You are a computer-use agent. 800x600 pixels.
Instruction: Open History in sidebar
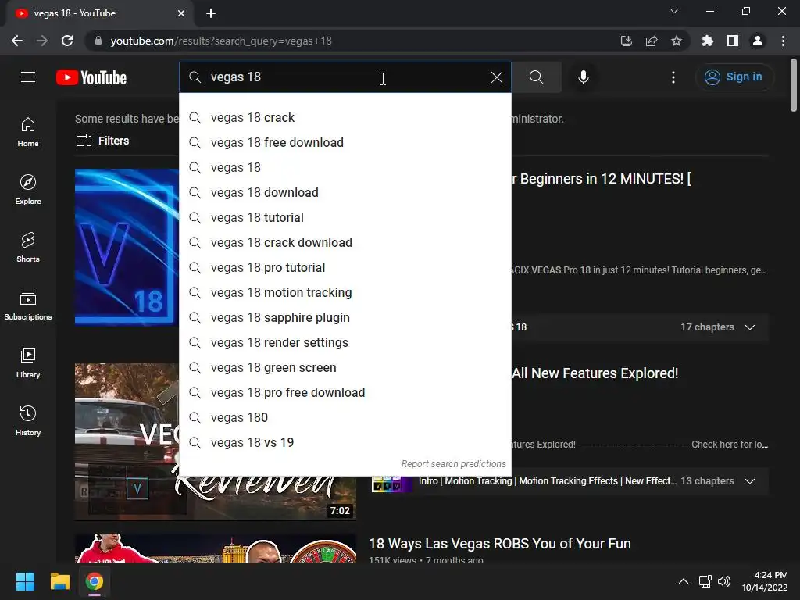(28, 421)
